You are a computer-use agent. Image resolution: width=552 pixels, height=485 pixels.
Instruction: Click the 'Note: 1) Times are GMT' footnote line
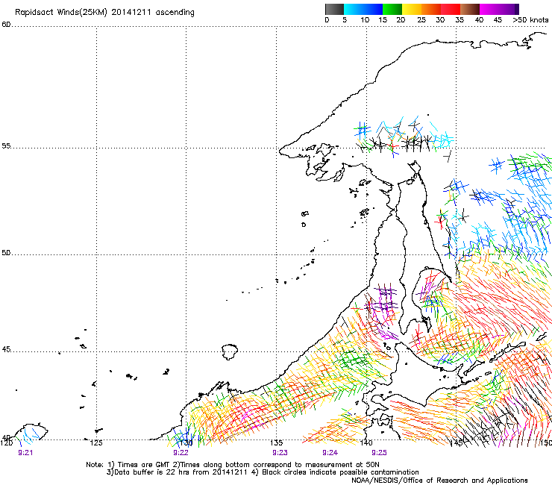[x=233, y=465]
